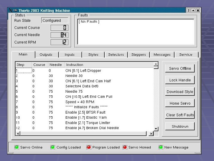Click step number cell 1 in list
214x161 pixels.
point(23,71)
